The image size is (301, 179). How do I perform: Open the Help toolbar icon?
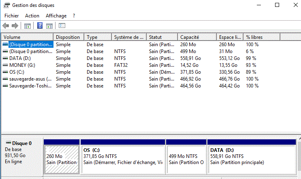40,26
